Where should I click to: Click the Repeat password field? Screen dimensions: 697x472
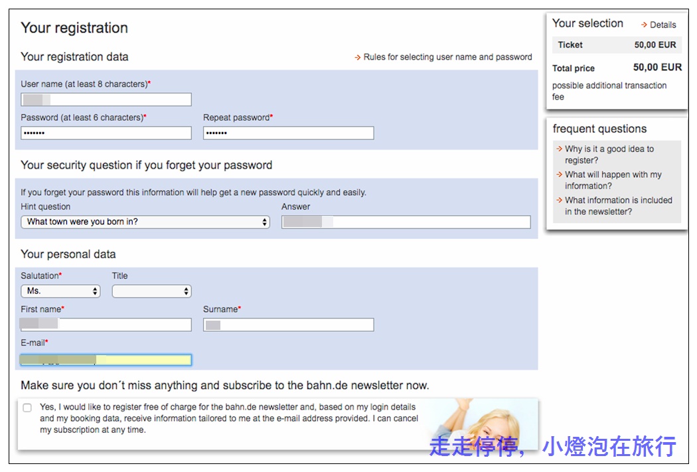[x=289, y=133]
